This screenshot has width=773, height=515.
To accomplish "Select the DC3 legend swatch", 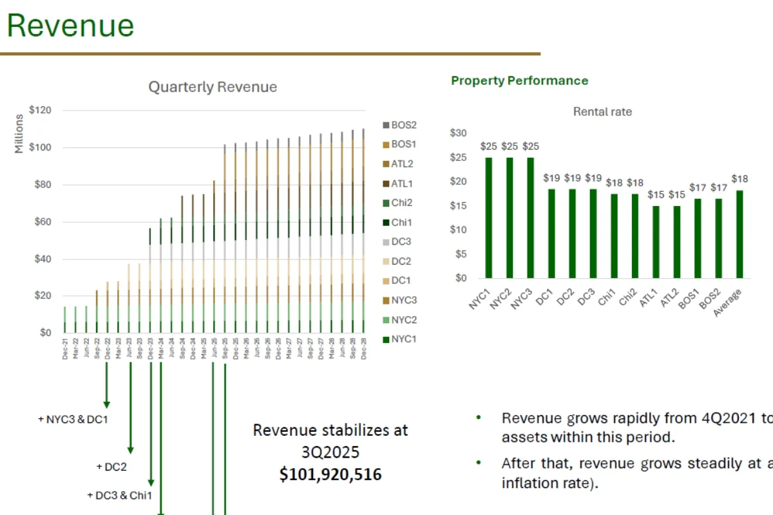I will (x=386, y=242).
